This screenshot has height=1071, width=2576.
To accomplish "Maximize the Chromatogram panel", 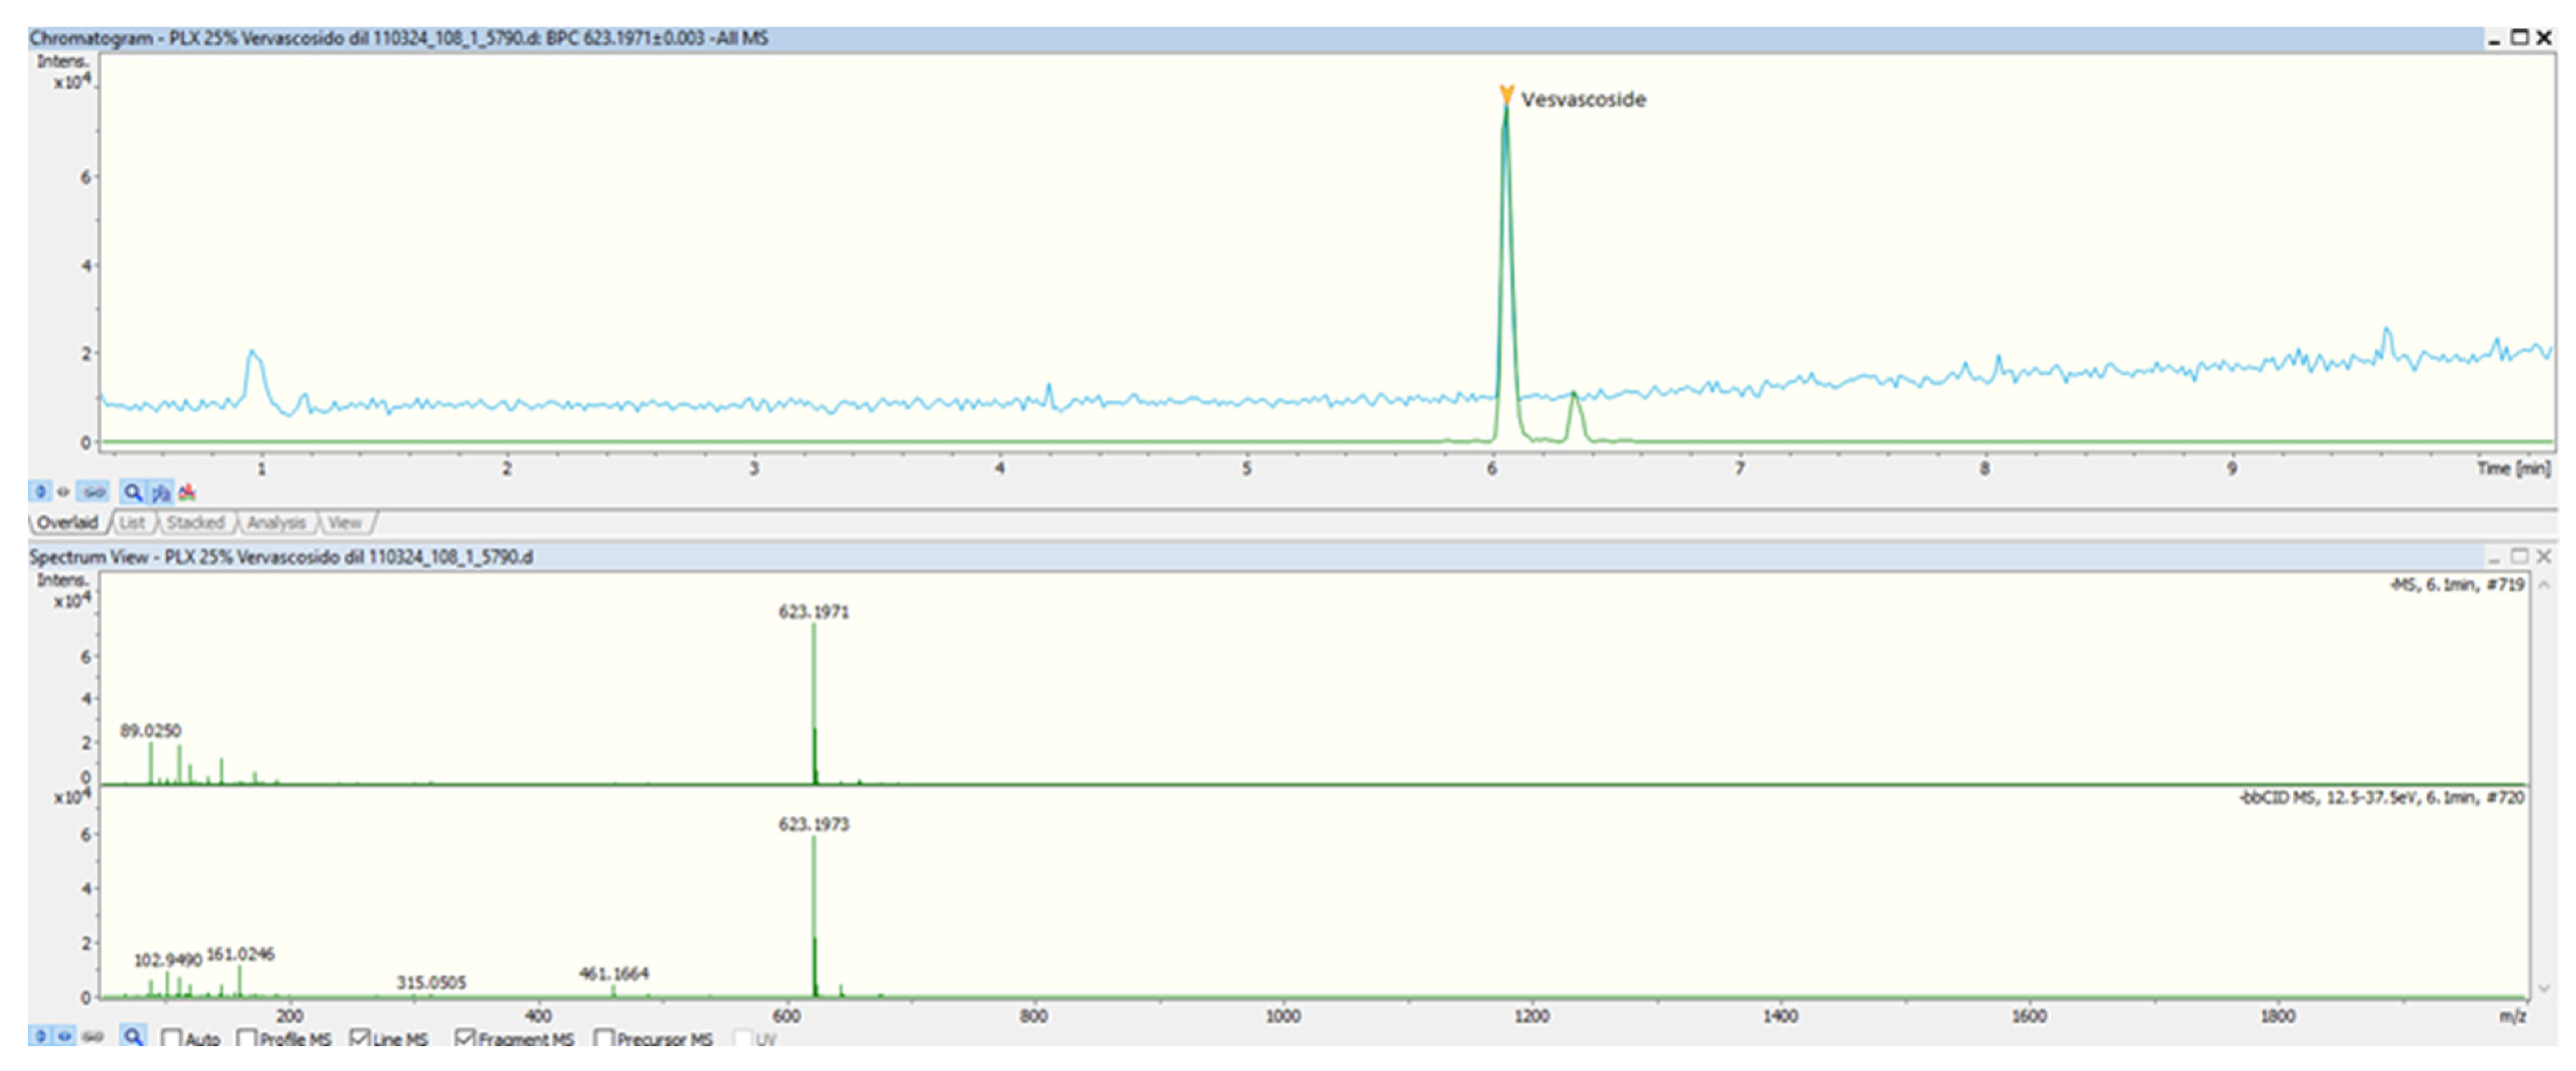I will pos(2520,38).
